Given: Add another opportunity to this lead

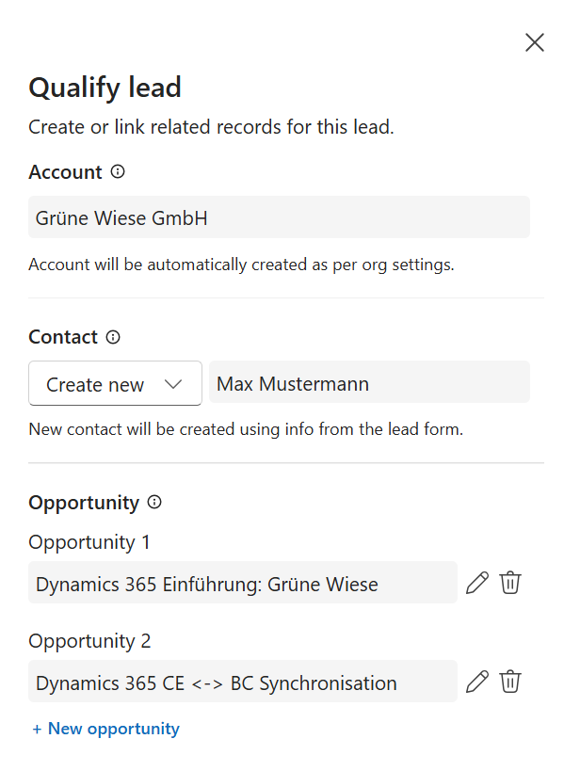Looking at the screenshot, I should (x=105, y=728).
